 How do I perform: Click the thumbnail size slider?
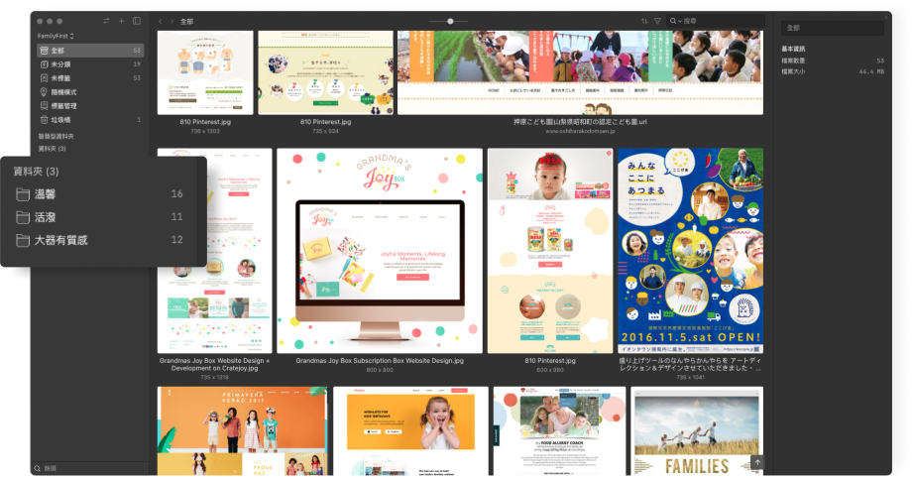click(x=451, y=21)
